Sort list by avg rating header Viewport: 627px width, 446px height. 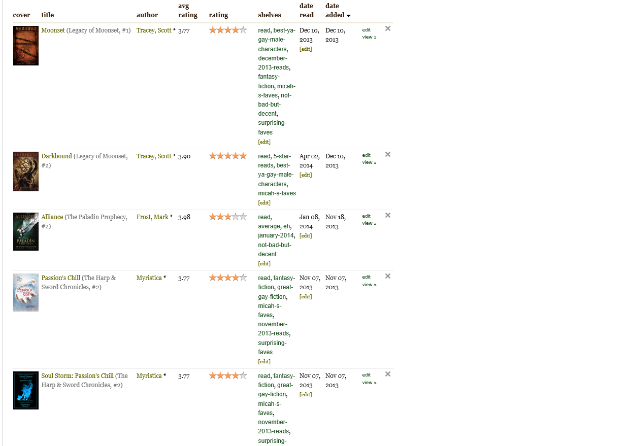pyautogui.click(x=188, y=11)
